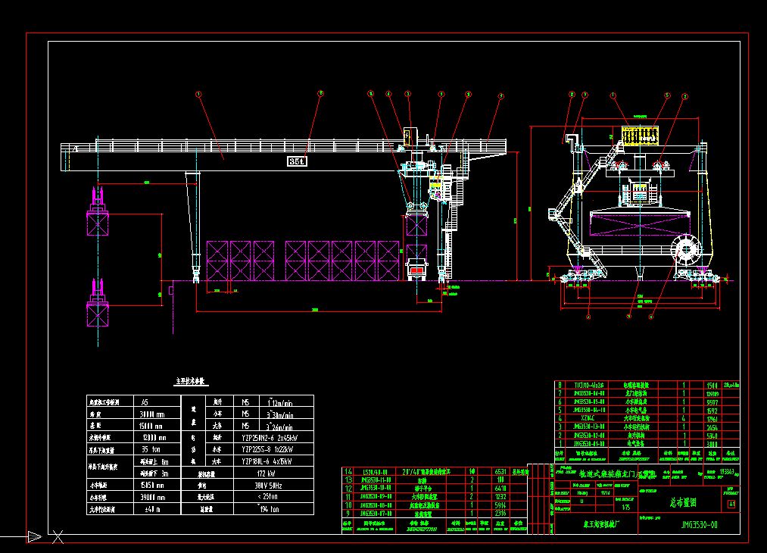This screenshot has width=767, height=553.
Task: Select the crane name title in title block
Action: point(618,473)
